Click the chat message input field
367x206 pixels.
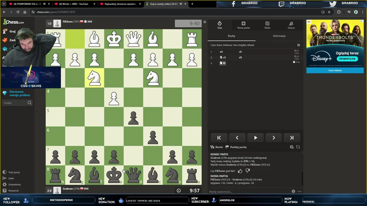[249, 191]
